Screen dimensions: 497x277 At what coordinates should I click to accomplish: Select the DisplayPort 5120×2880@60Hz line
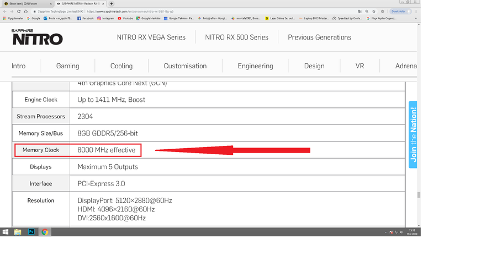coord(125,200)
